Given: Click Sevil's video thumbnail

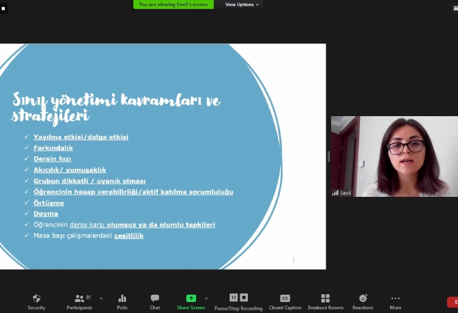Looking at the screenshot, I should tap(394, 156).
